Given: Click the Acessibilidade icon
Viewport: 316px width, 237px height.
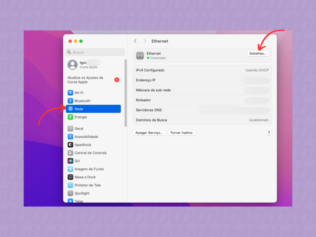Looking at the screenshot, I should tap(70, 137).
